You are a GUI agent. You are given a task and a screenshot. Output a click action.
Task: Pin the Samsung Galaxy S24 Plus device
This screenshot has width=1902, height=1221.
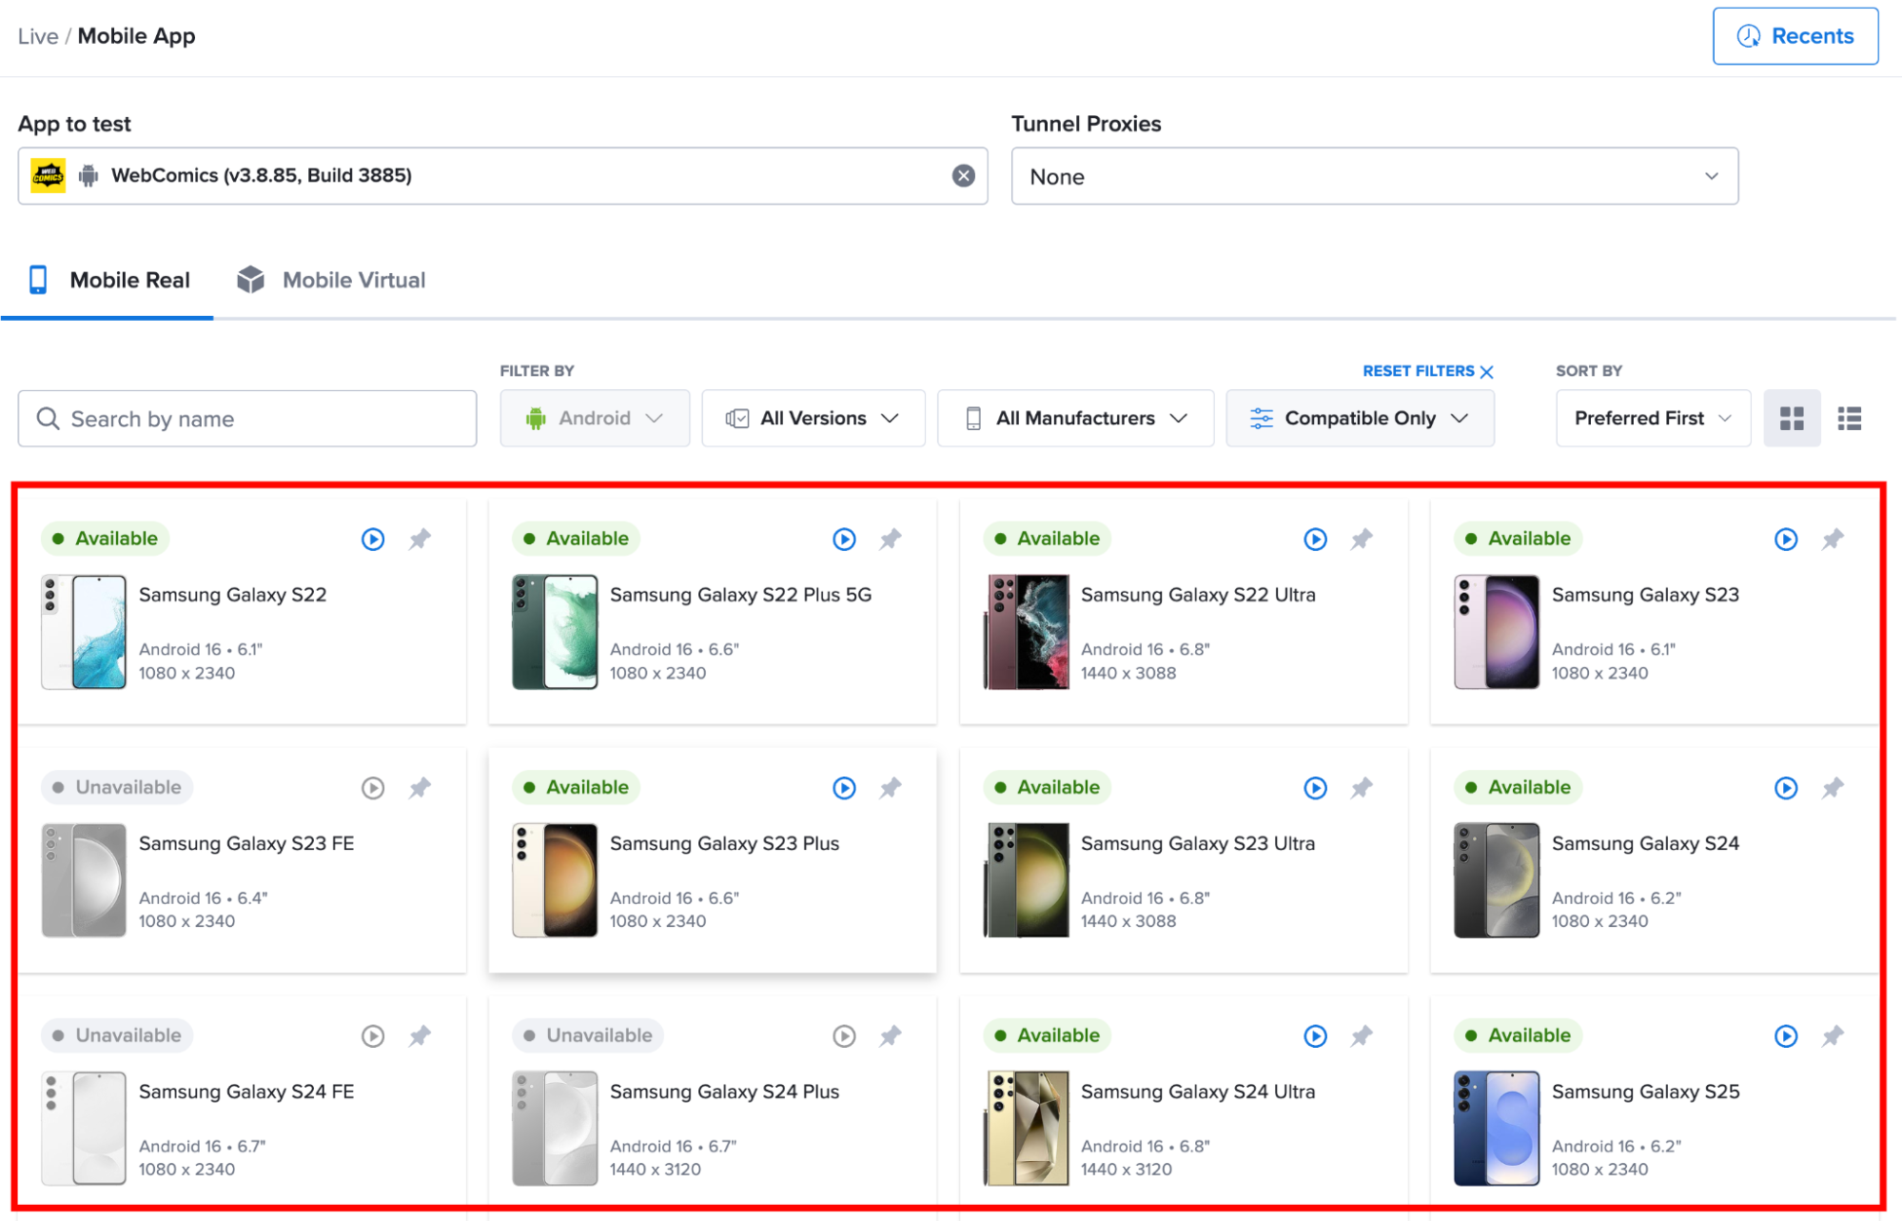(x=891, y=1036)
